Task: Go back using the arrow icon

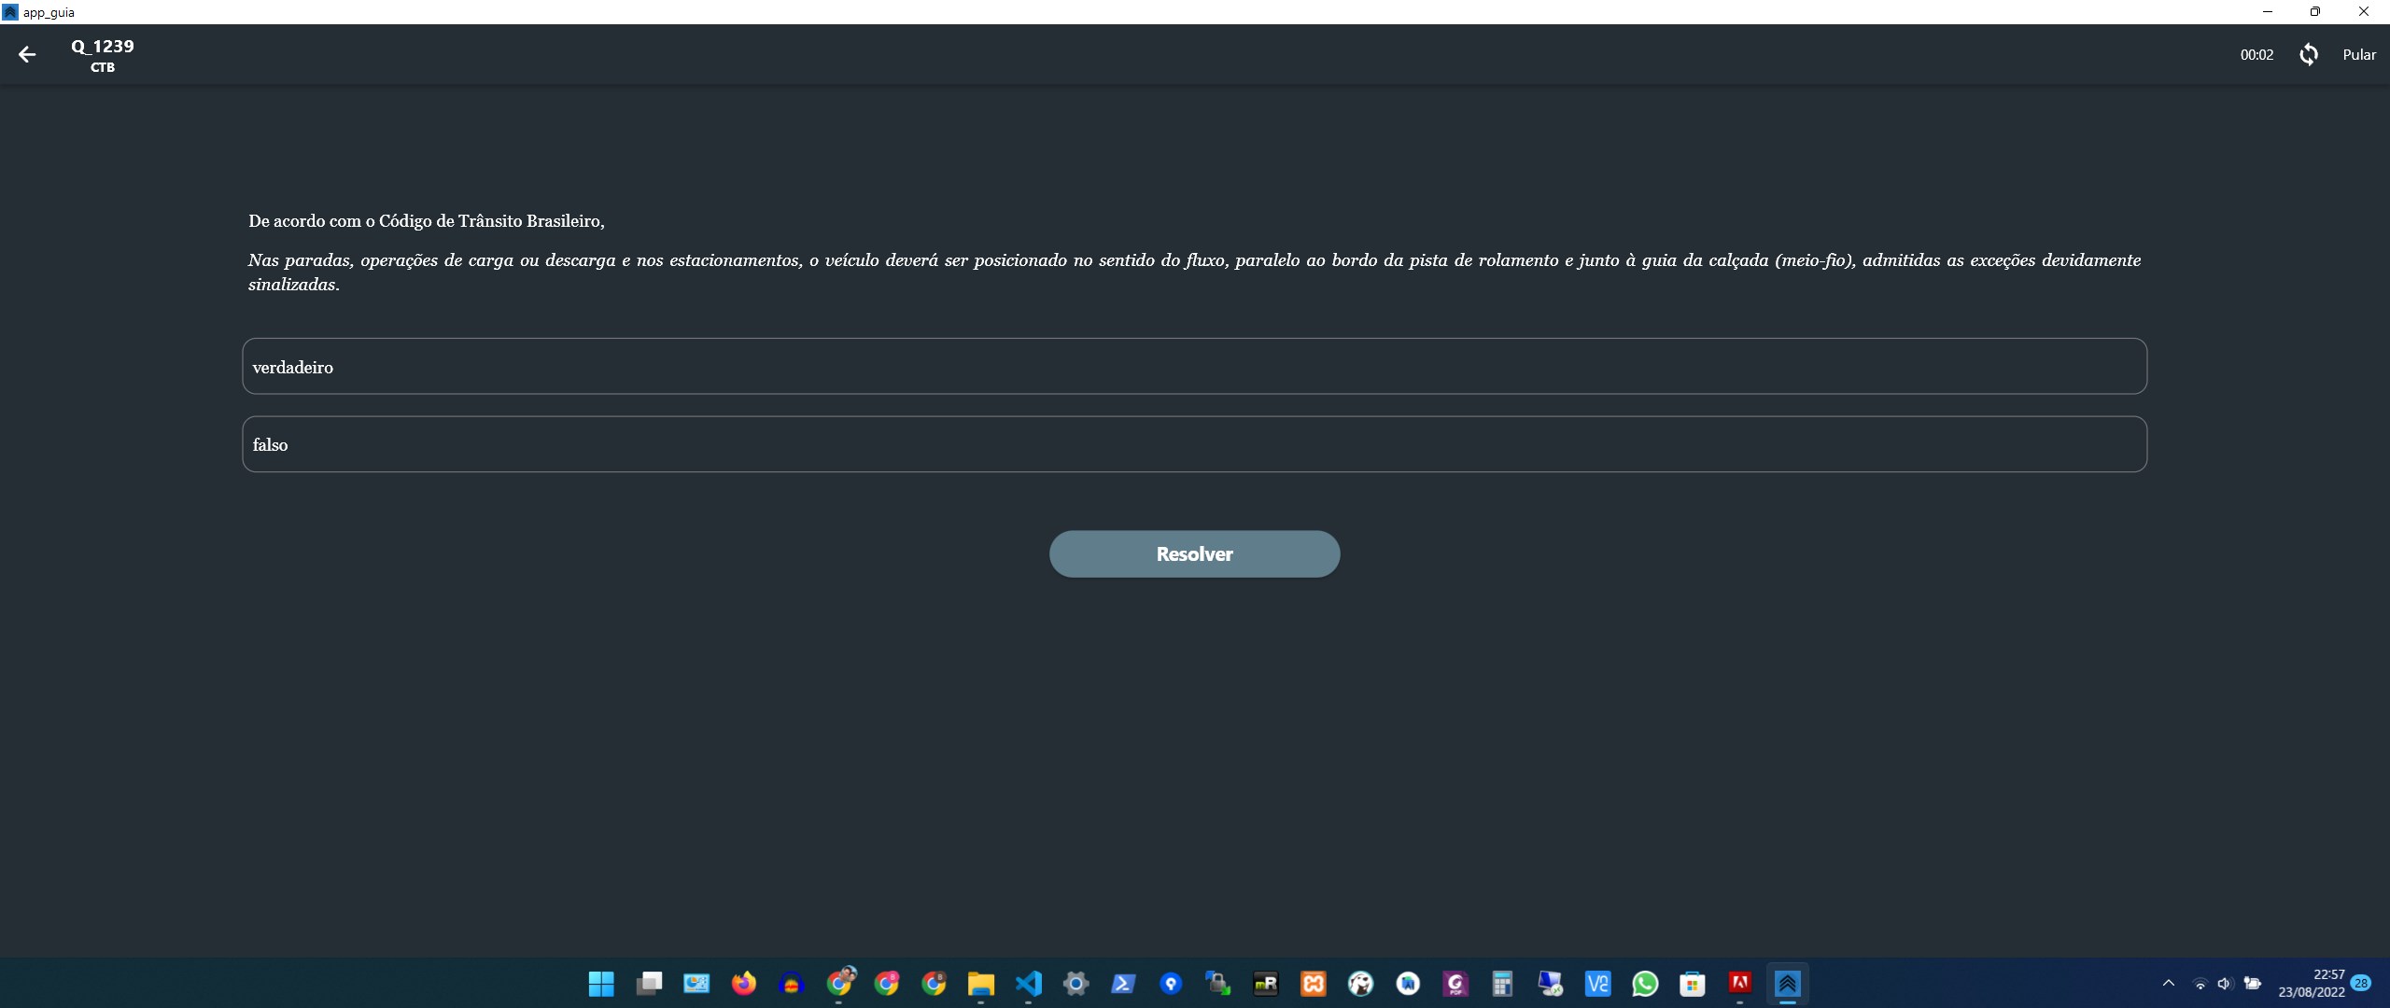Action: coord(27,55)
